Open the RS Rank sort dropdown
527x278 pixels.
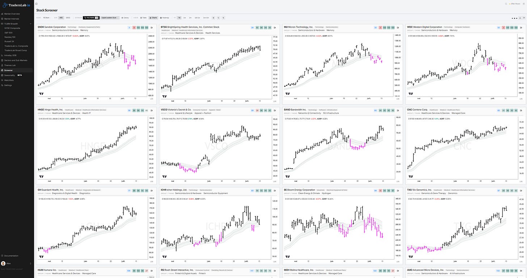47,17
